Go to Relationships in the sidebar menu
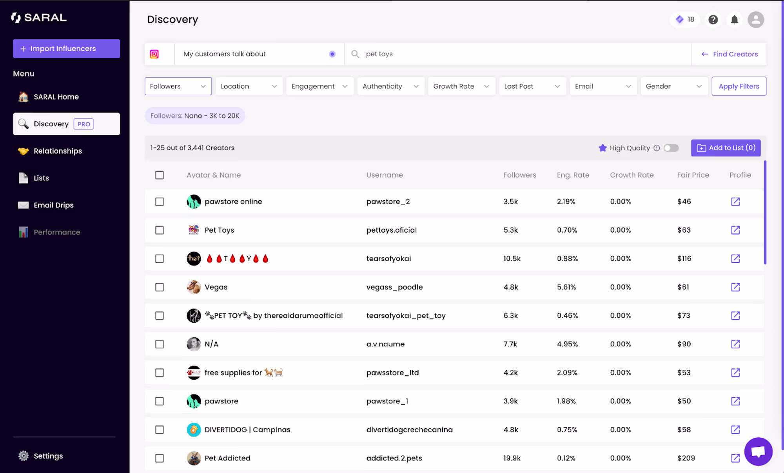Viewport: 784px width, 473px height. (58, 151)
